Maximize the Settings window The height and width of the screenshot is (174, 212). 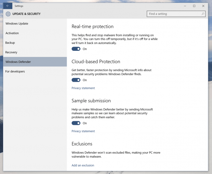(194, 6)
